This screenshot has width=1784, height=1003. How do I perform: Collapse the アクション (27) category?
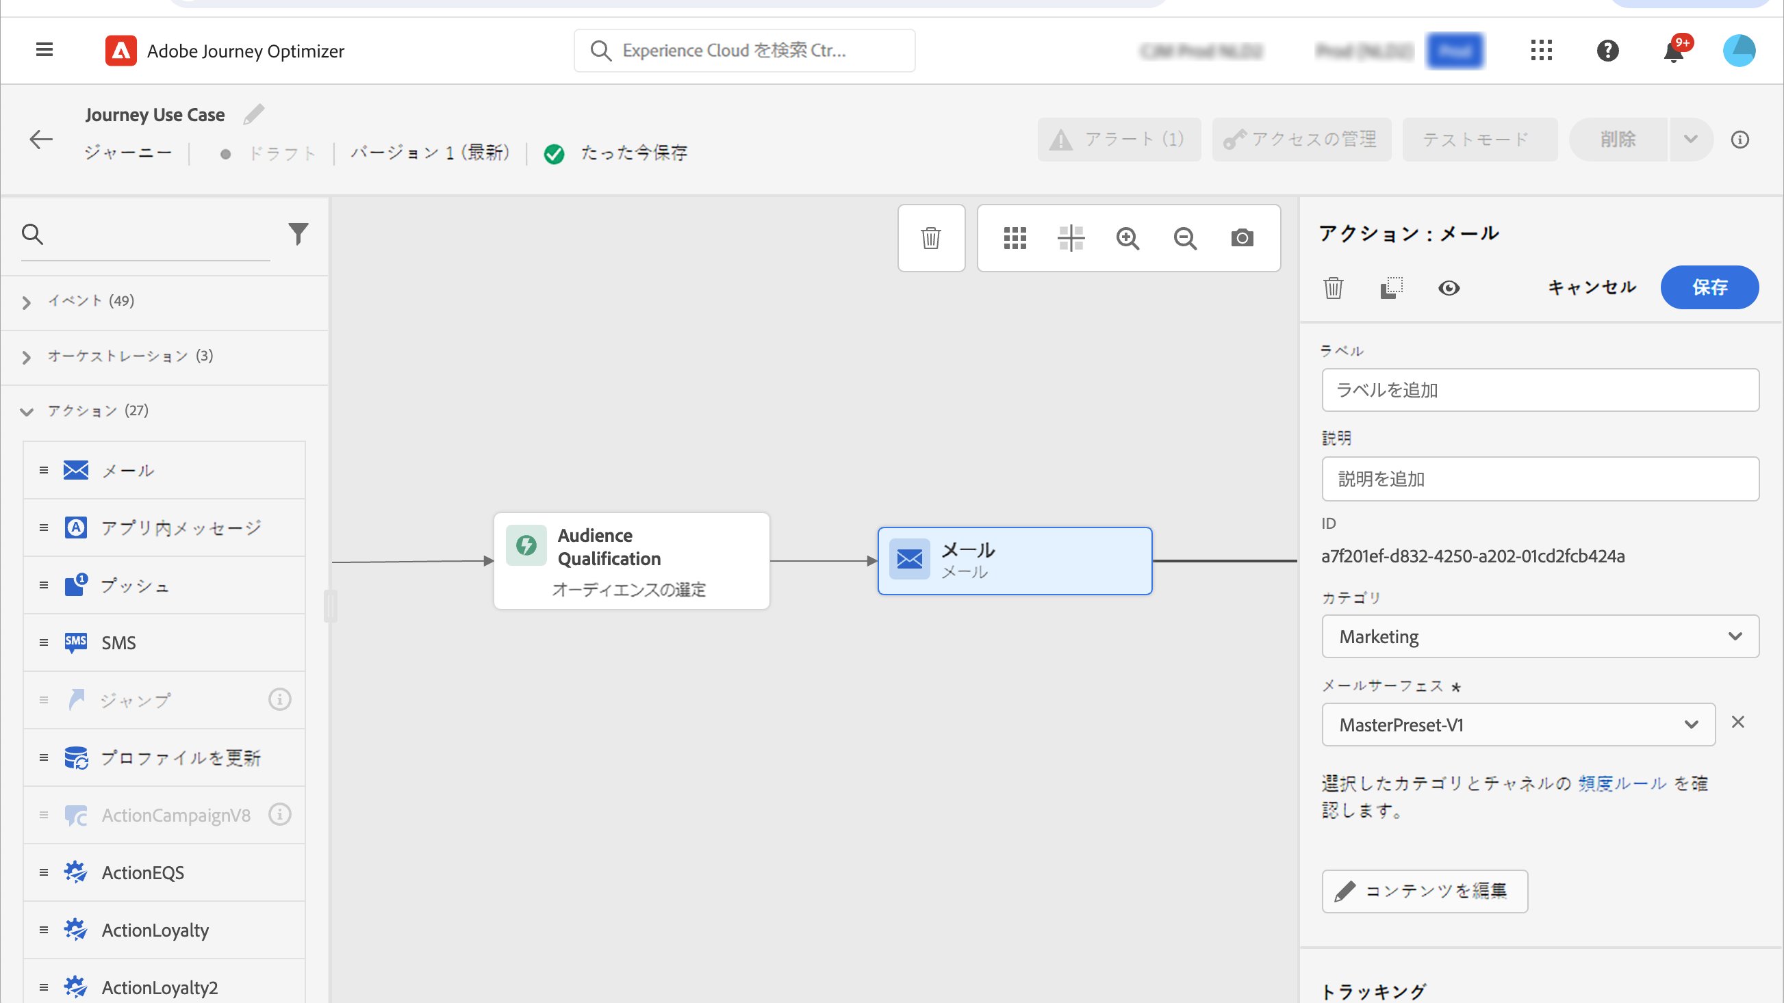tap(26, 411)
